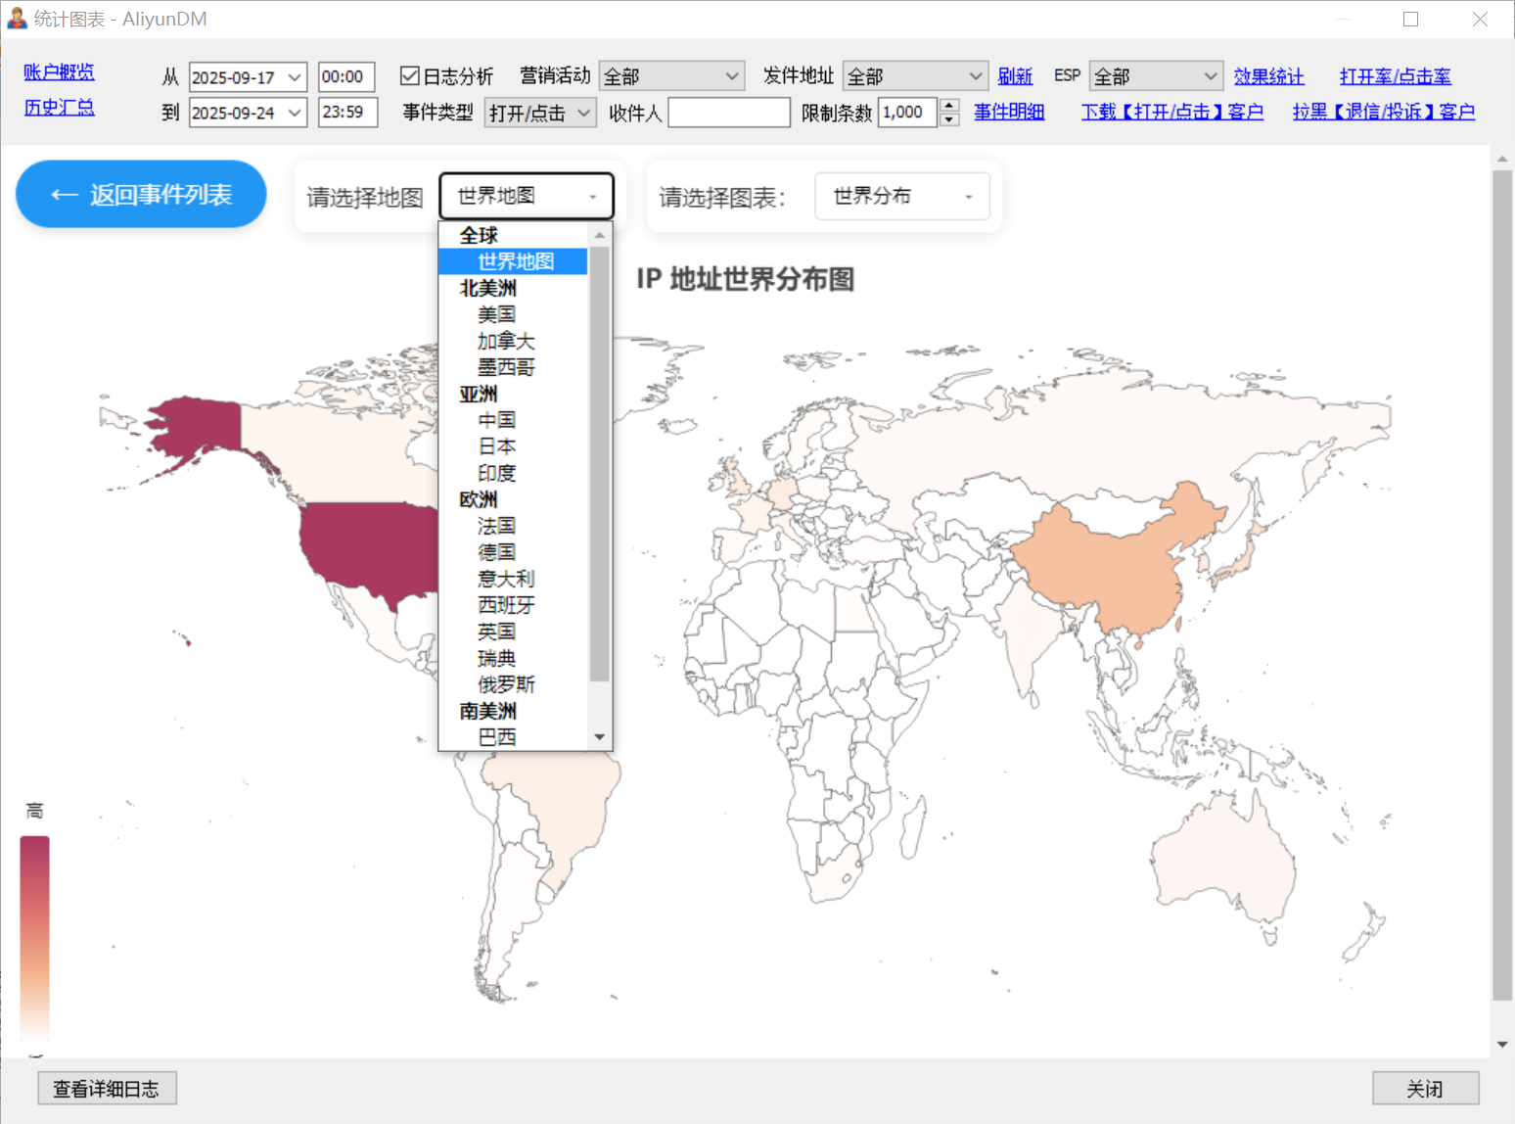Open the 账户概览 link

59,72
